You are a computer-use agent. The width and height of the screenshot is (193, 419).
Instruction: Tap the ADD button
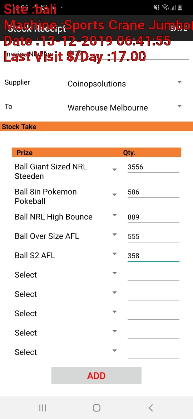(x=96, y=375)
